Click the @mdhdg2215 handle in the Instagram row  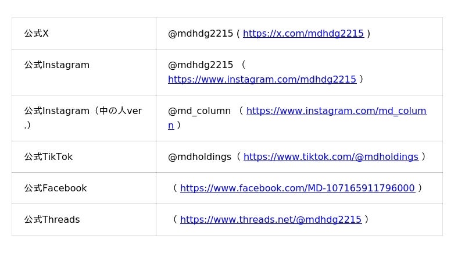pyautogui.click(x=200, y=65)
